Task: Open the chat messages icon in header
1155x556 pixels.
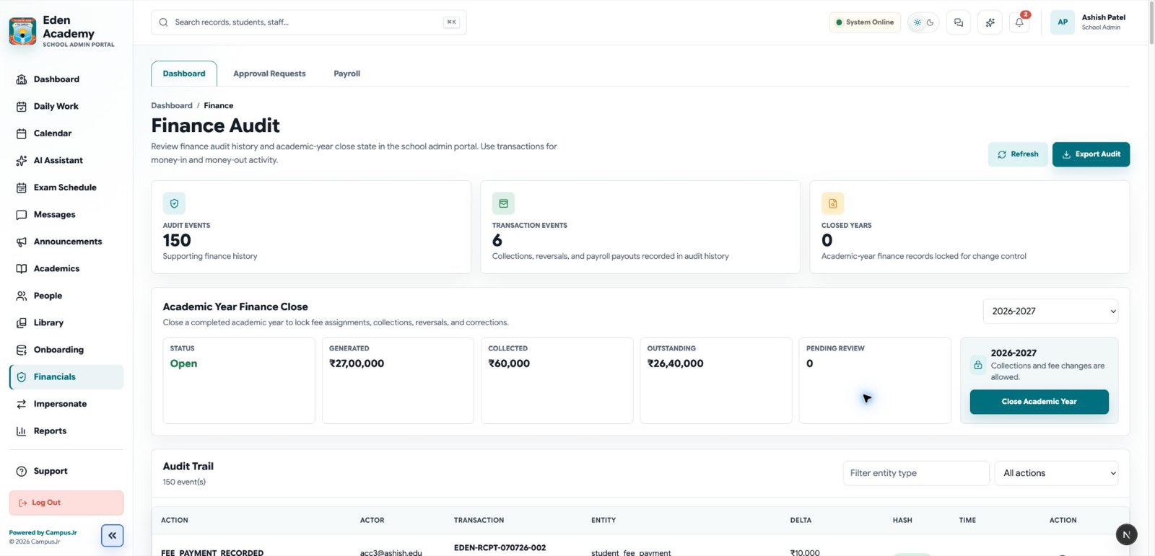Action: click(958, 22)
